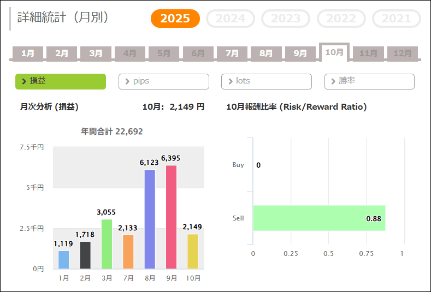Select the 2025 year button
431x292 pixels.
click(175, 19)
